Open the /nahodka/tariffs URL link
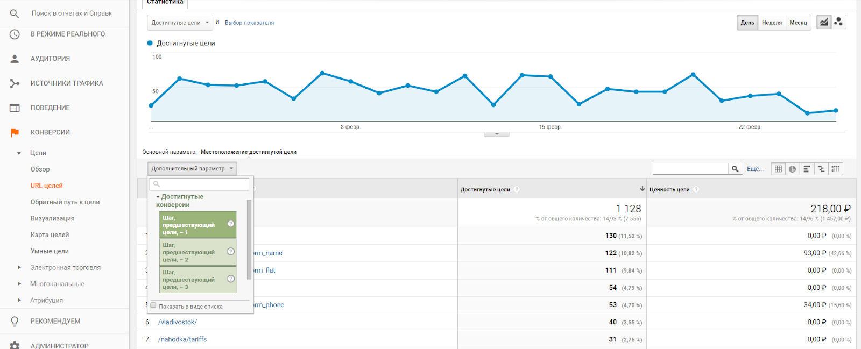The height and width of the screenshot is (349, 861). pyautogui.click(x=182, y=339)
